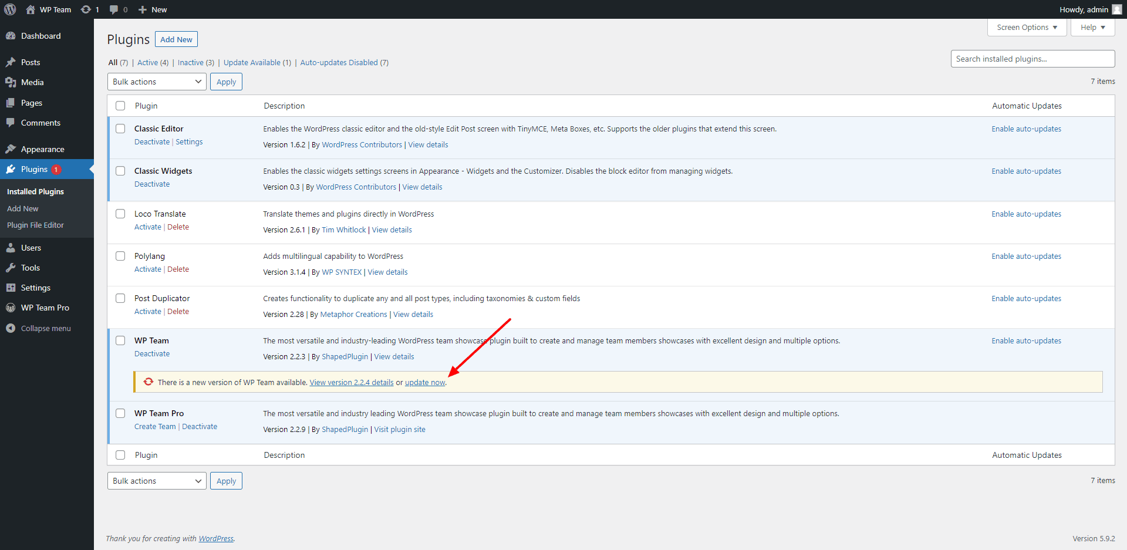Open Plugin File Editor submenu item

coord(35,225)
